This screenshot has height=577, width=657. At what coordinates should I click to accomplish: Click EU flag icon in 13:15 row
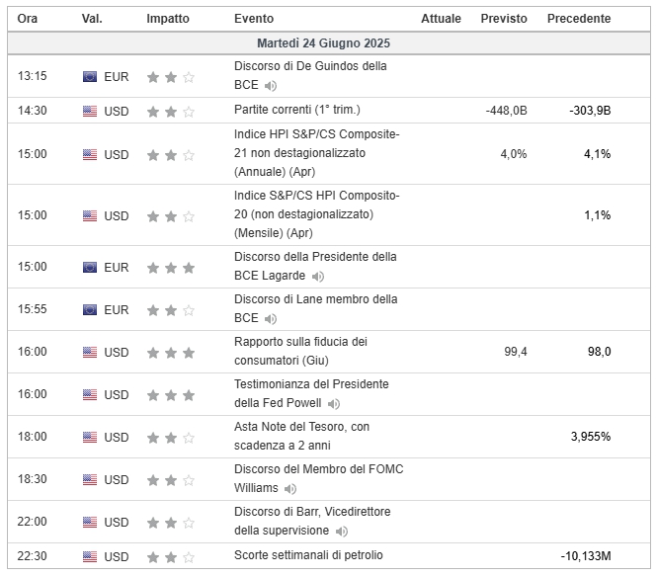(x=90, y=77)
